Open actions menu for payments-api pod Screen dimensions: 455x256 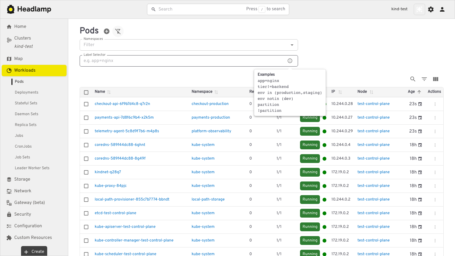click(x=435, y=118)
